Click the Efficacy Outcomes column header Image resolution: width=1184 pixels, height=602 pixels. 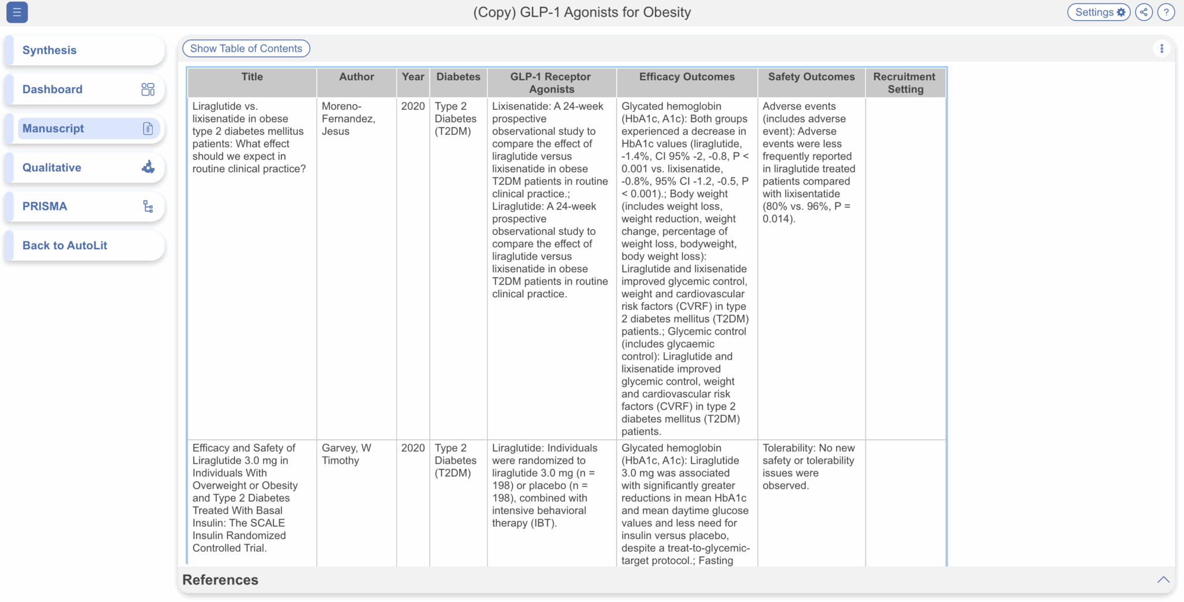[687, 83]
